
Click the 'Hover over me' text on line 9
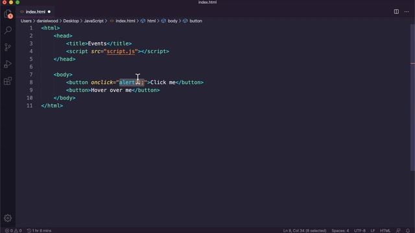[x=111, y=90]
